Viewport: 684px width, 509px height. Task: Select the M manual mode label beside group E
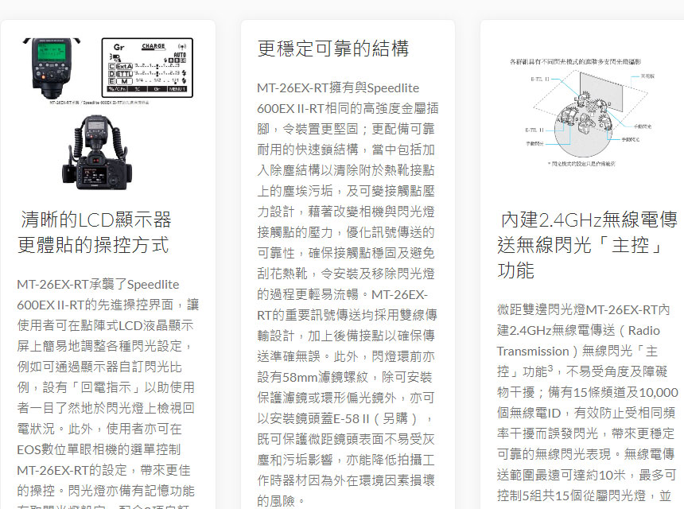[x=122, y=80]
